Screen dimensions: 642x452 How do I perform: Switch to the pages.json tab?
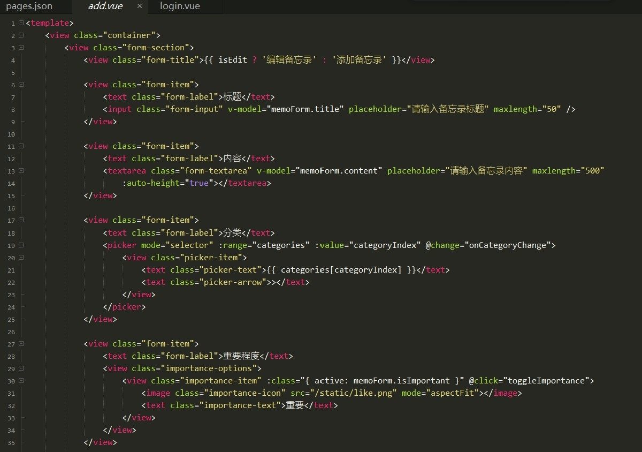(x=29, y=7)
